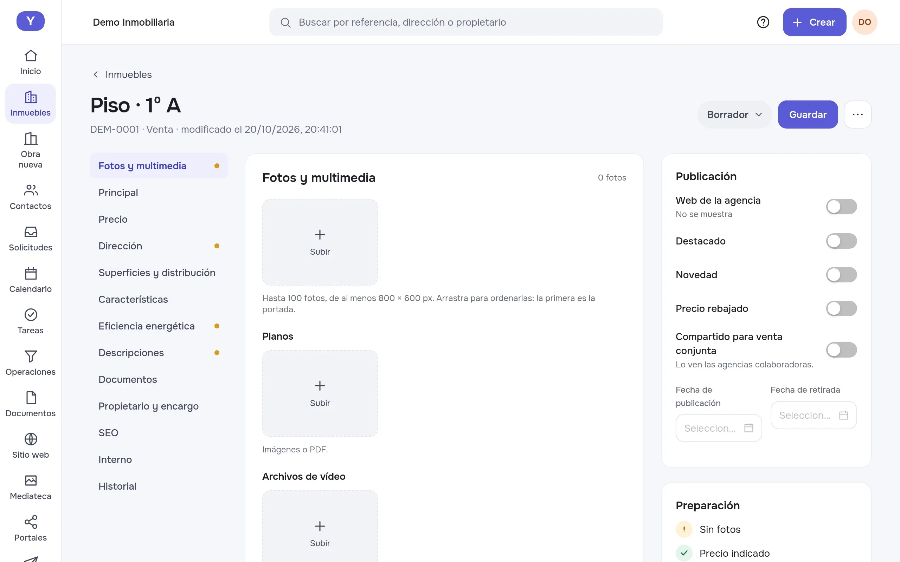
Task: Focus the search by referencia field
Action: pyautogui.click(x=465, y=22)
